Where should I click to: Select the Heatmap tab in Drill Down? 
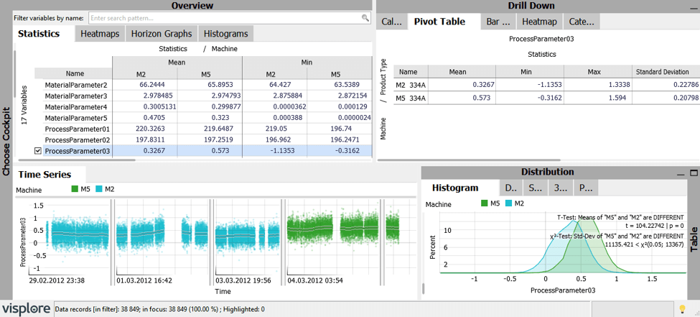tap(539, 22)
